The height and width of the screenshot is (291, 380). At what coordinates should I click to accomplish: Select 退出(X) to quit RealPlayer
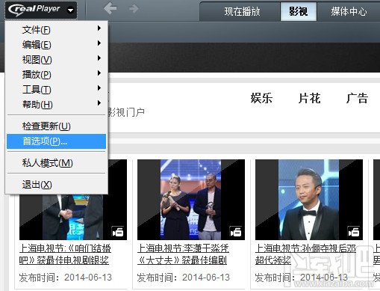coord(57,185)
